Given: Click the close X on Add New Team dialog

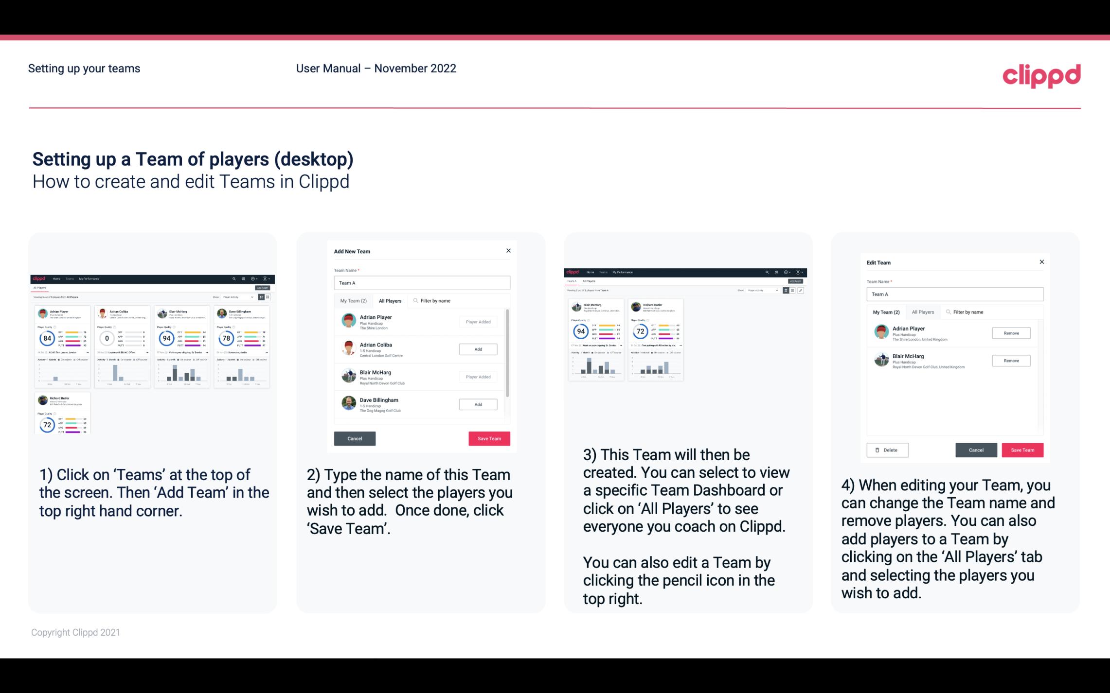Looking at the screenshot, I should pyautogui.click(x=507, y=251).
